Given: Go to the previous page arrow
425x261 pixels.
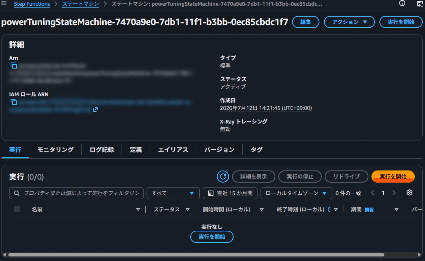Looking at the screenshot, I should (373, 193).
